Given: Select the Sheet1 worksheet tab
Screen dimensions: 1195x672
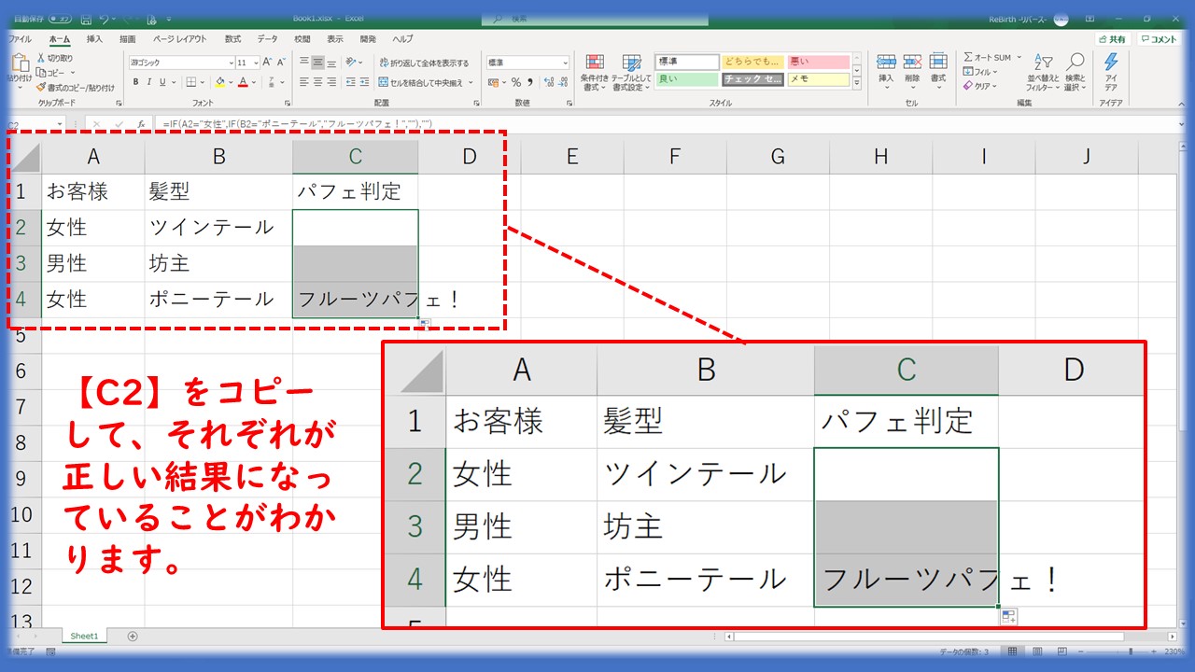Looking at the screenshot, I should [x=84, y=636].
